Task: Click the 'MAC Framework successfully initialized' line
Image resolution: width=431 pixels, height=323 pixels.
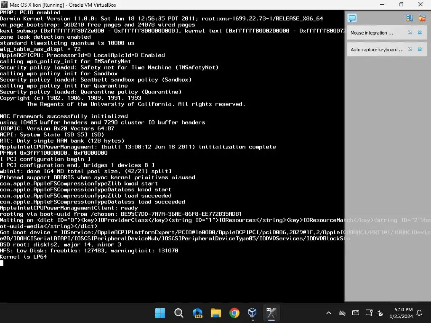Action: [x=64, y=116]
